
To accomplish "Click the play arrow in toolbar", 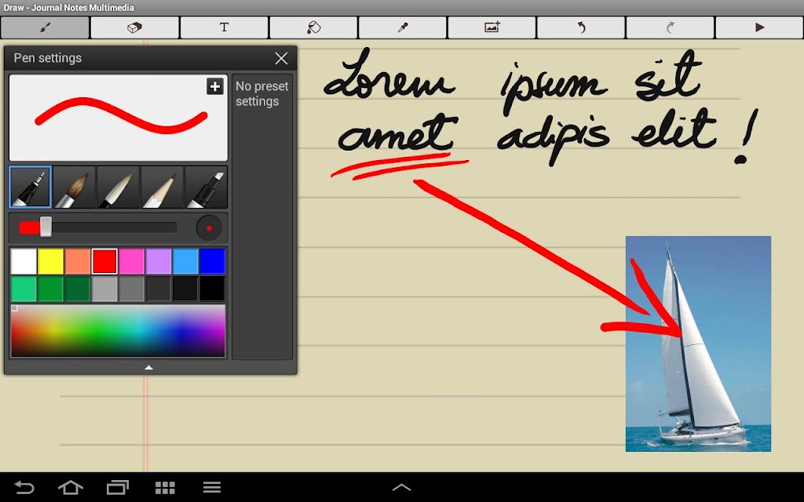I will click(x=759, y=27).
